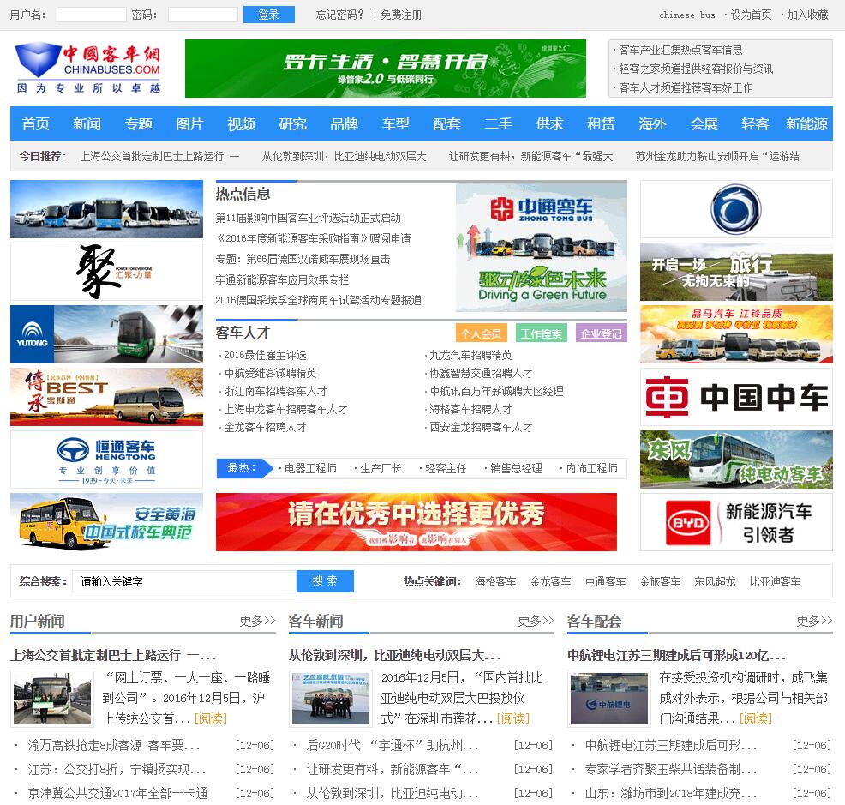Focus the 综合搜索 keyword field
The image size is (845, 805).
(184, 581)
